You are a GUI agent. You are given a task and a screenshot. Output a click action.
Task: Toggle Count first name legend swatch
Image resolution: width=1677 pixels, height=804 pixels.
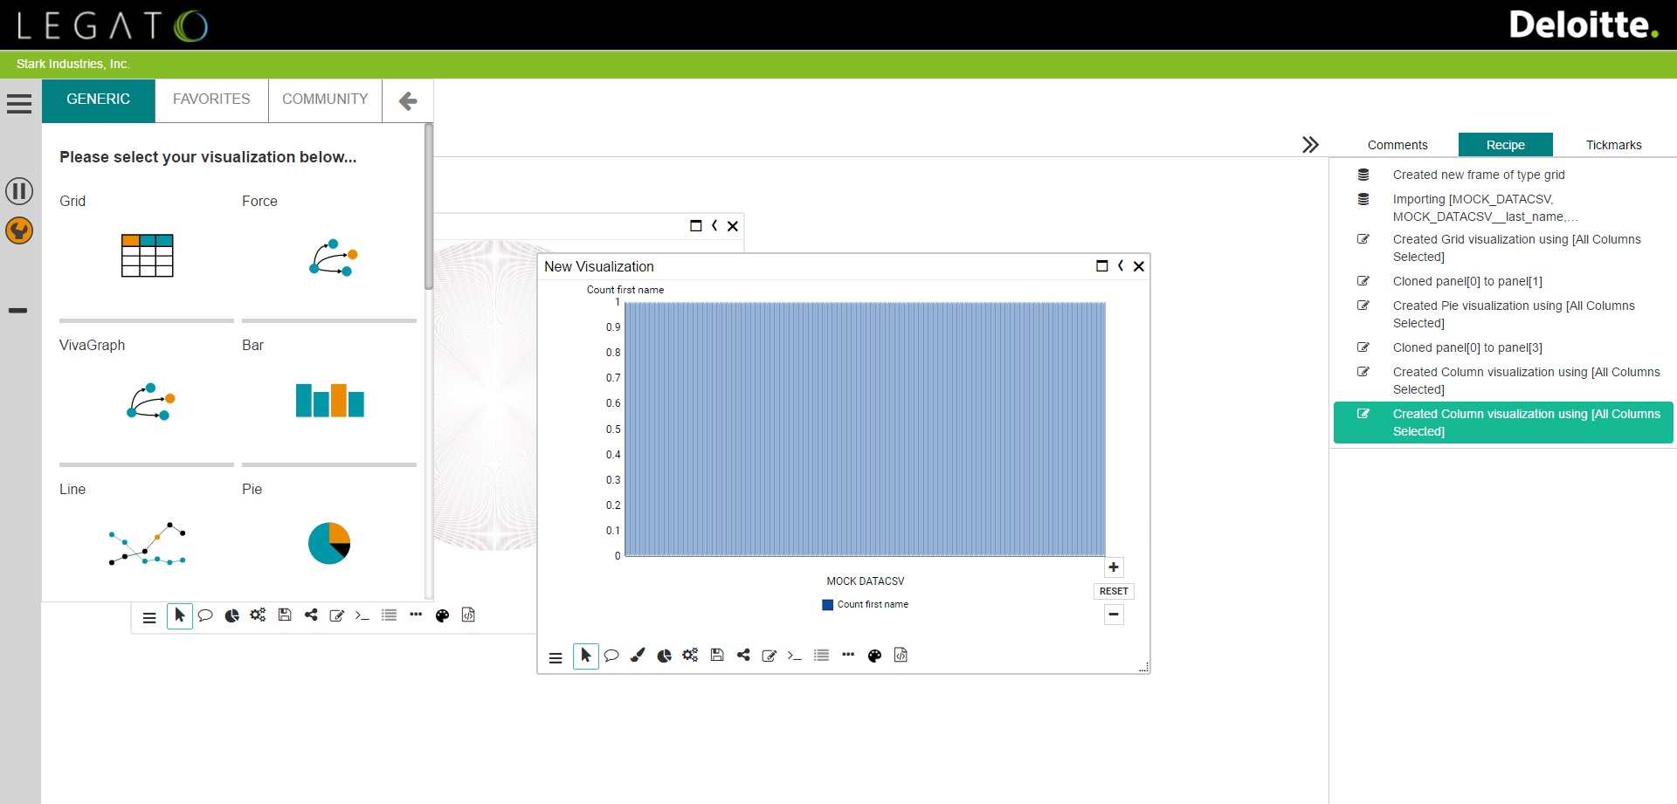coord(828,604)
